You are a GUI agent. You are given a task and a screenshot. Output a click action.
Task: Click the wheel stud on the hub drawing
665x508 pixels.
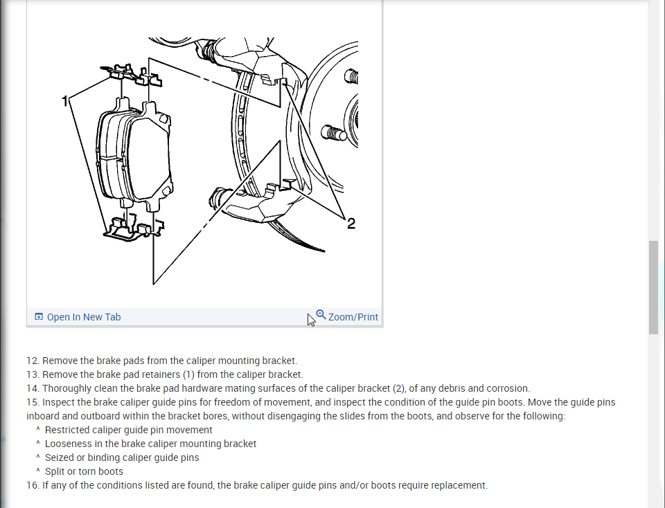coord(334,134)
